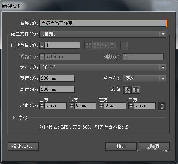Open the 配置文件 profile dropdown
The width and height of the screenshot is (178, 164).
coord(103,34)
